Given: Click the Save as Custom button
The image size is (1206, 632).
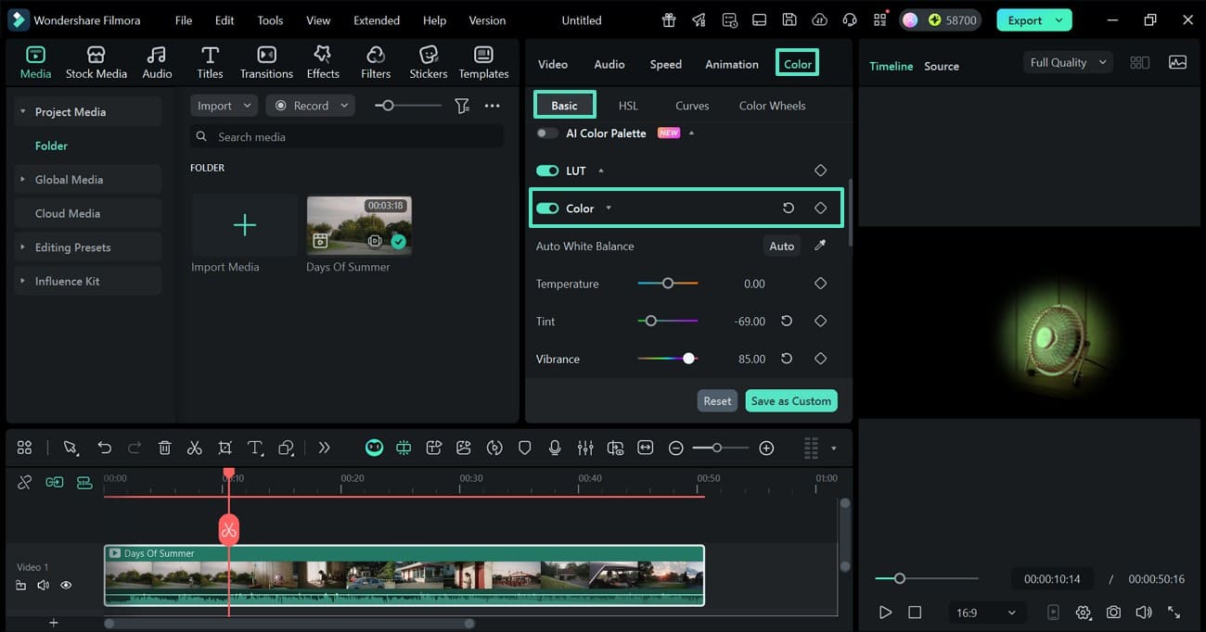Looking at the screenshot, I should (790, 400).
